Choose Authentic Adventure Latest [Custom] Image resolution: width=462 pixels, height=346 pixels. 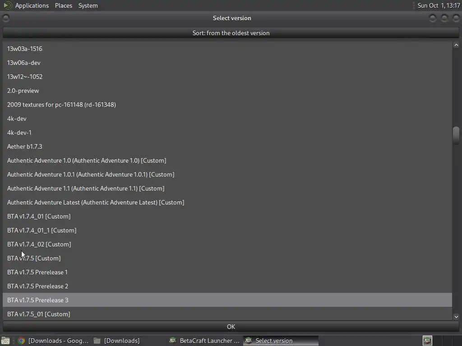[x=227, y=202]
